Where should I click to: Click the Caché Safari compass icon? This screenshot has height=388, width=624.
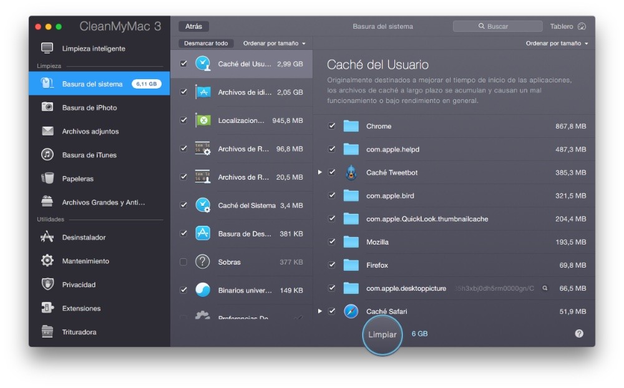point(351,311)
